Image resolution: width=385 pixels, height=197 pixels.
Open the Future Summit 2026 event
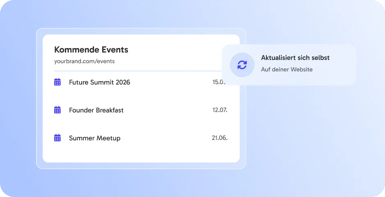(x=99, y=82)
